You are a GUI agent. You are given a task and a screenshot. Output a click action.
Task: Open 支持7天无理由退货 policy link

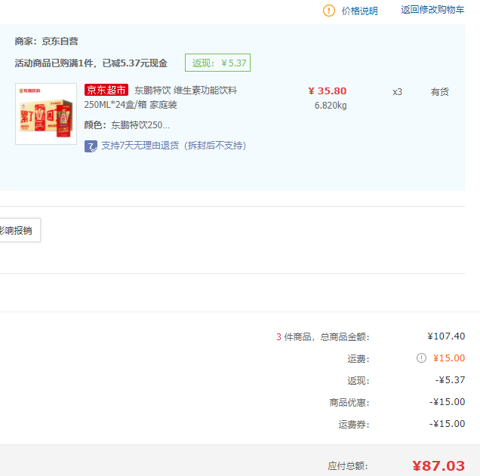click(x=174, y=146)
